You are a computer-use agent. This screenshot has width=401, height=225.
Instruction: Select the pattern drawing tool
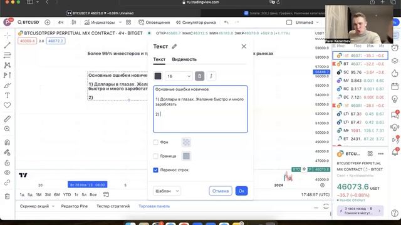pos(7,65)
